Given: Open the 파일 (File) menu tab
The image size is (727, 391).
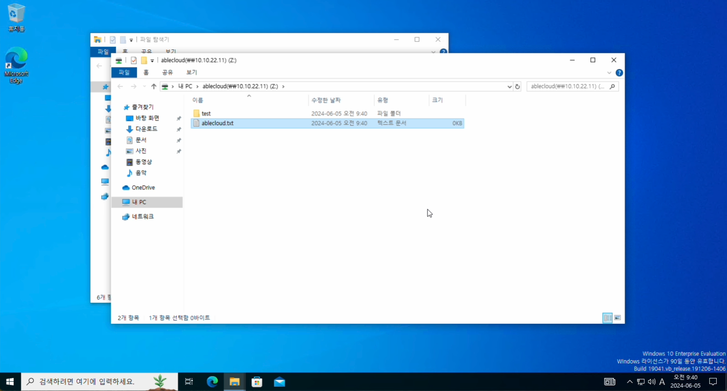Looking at the screenshot, I should 124,72.
